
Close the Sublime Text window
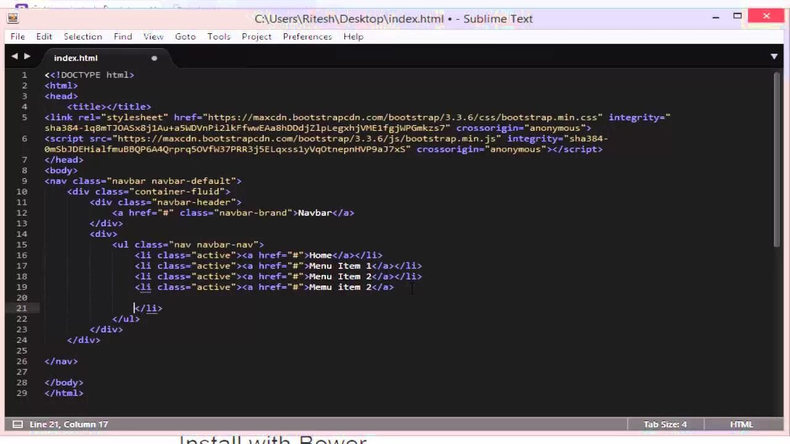767,17
